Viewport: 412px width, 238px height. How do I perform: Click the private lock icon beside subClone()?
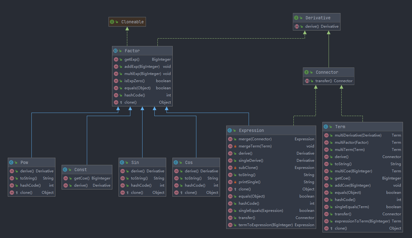(x=235, y=168)
